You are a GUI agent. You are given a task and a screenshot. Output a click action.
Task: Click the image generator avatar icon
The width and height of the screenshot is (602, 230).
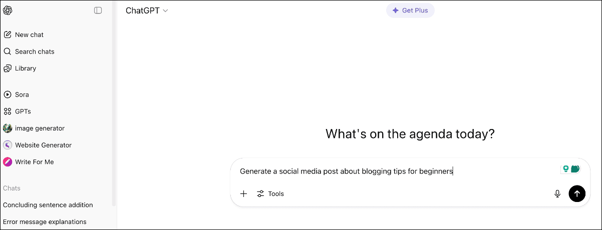point(8,128)
